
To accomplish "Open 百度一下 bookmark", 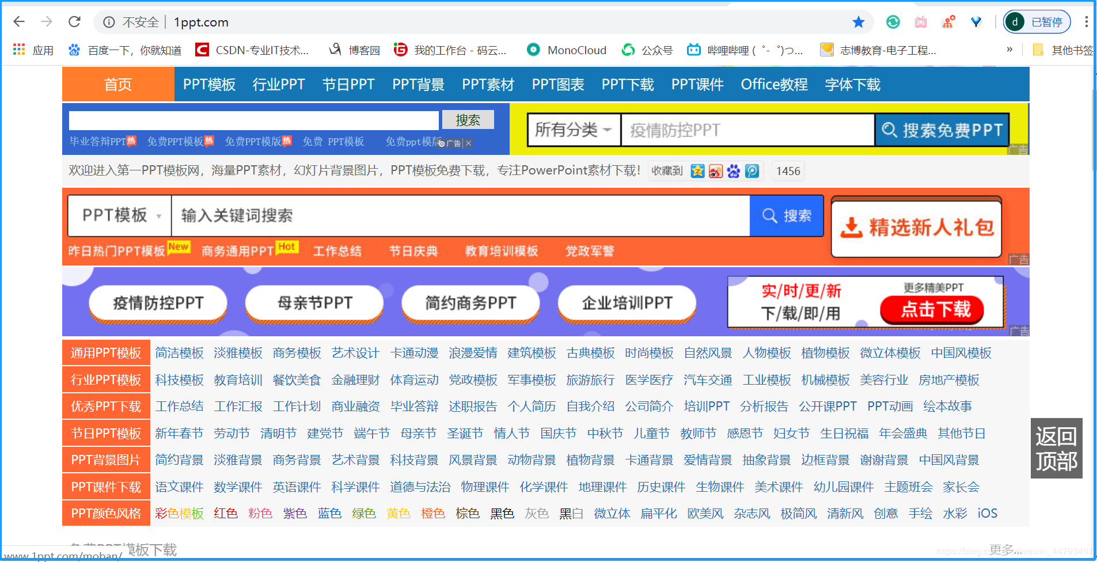I will (125, 50).
